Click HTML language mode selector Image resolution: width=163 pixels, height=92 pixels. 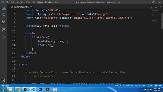[150, 86]
